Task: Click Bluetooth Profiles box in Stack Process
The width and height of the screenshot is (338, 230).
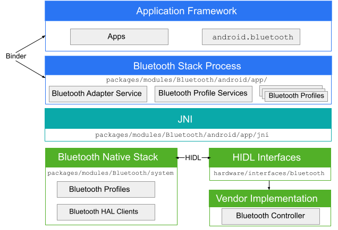Action: (x=296, y=96)
